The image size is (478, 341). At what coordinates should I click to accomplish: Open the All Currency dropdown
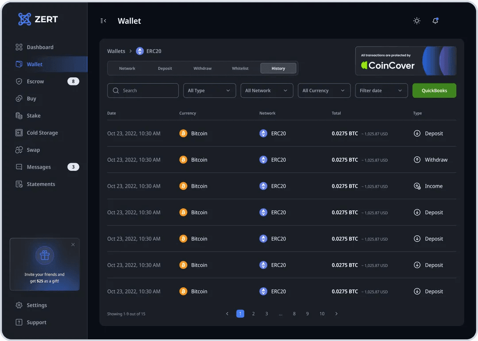(324, 91)
